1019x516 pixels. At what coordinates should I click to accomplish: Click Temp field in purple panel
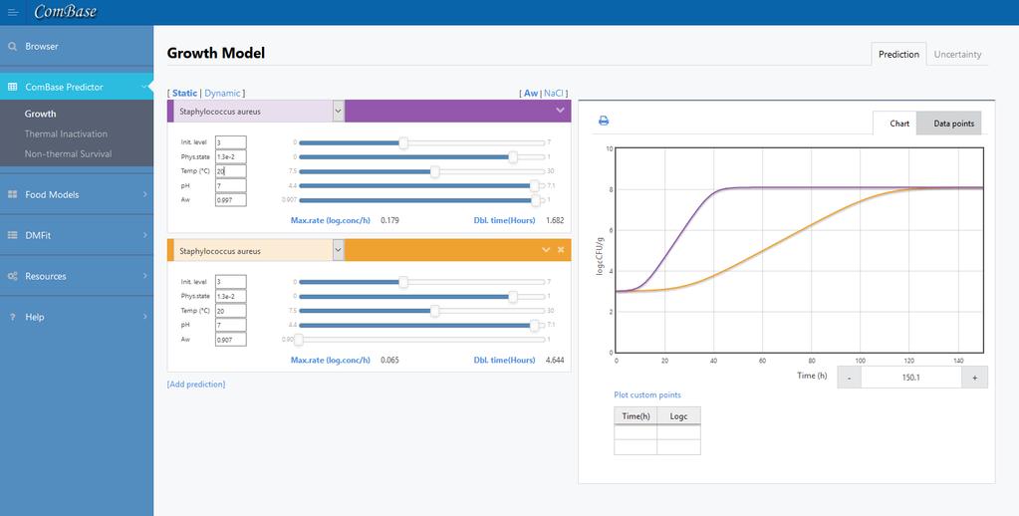[231, 171]
